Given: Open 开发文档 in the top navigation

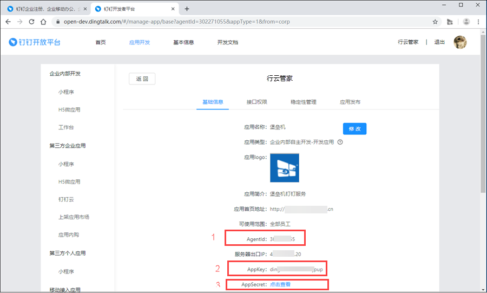Looking at the screenshot, I should (x=228, y=42).
